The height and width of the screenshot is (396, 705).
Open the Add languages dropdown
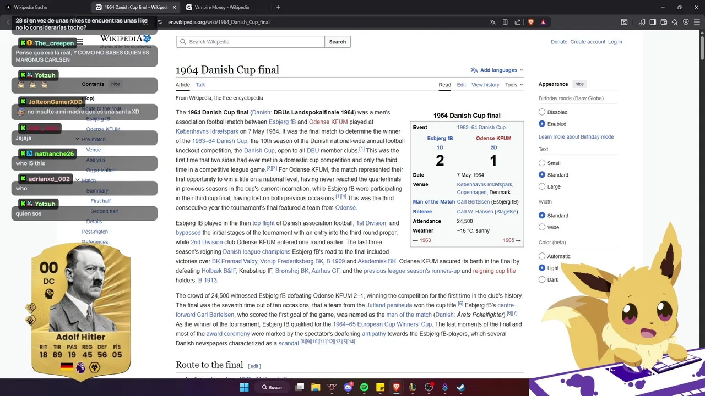[x=497, y=70]
